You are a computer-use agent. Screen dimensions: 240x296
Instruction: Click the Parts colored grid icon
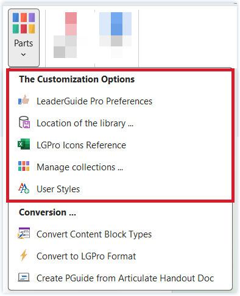[24, 23]
